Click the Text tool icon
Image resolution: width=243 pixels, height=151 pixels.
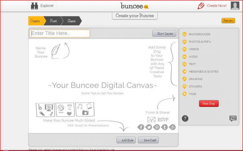pyautogui.click(x=184, y=64)
